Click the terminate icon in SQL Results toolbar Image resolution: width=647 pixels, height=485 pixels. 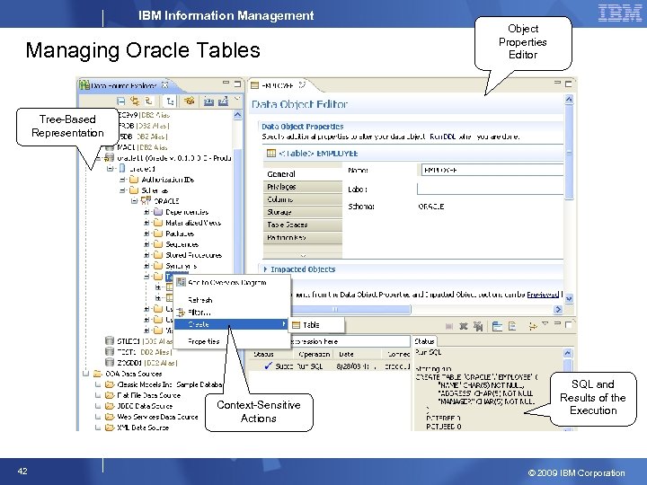point(449,326)
